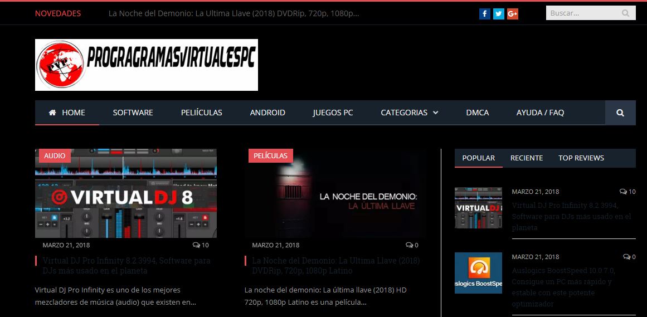
Task: Click date beside sidebar Auslogics entry
Action: coord(536,257)
